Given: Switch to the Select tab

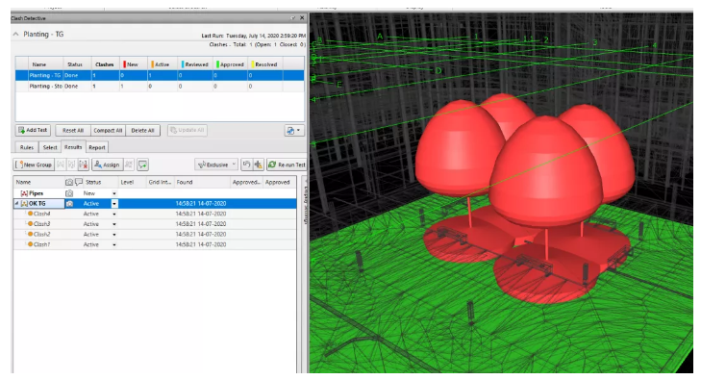Looking at the screenshot, I should click(50, 147).
